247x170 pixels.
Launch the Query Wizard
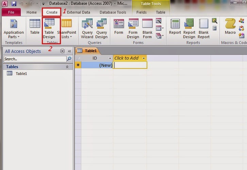click(x=87, y=29)
